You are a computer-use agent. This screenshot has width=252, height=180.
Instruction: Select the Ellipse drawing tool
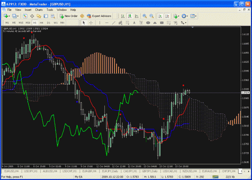tap(148, 23)
